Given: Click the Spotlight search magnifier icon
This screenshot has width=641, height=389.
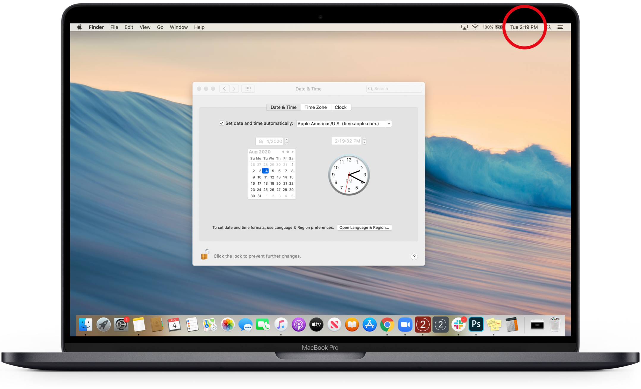Looking at the screenshot, I should 549,27.
